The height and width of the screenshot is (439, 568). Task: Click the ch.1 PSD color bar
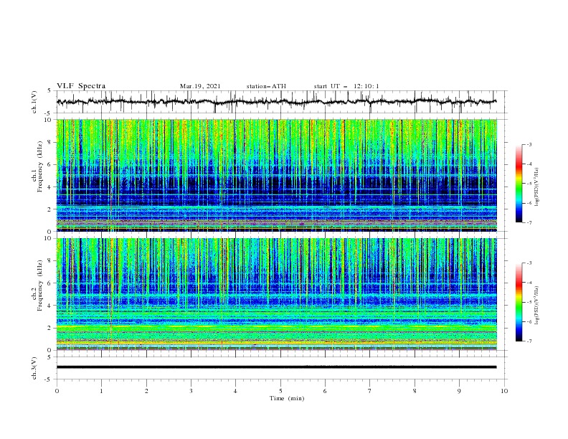519,184
